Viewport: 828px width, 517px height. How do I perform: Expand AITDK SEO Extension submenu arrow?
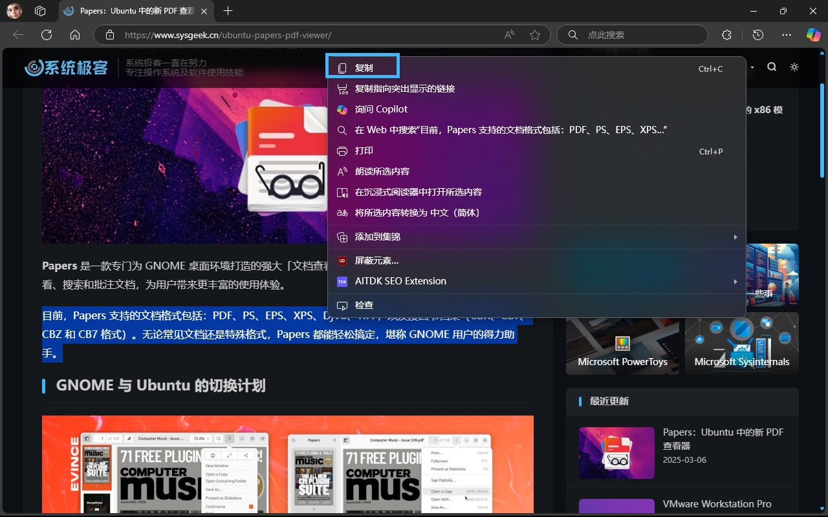(x=735, y=282)
